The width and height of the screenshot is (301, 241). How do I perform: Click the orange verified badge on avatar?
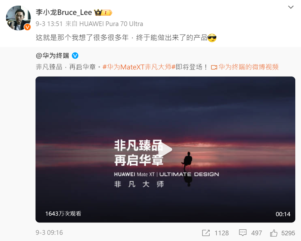[x=27, y=27]
